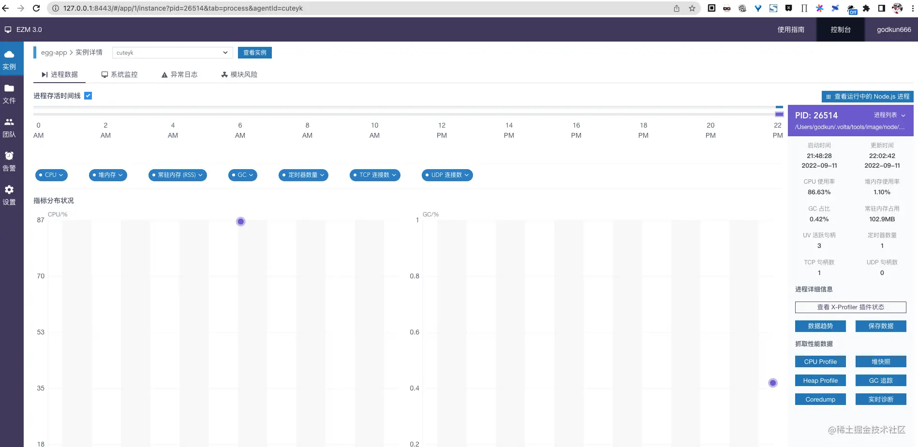Expand the CPU metric dropdown
This screenshot has width=918, height=447.
point(51,175)
